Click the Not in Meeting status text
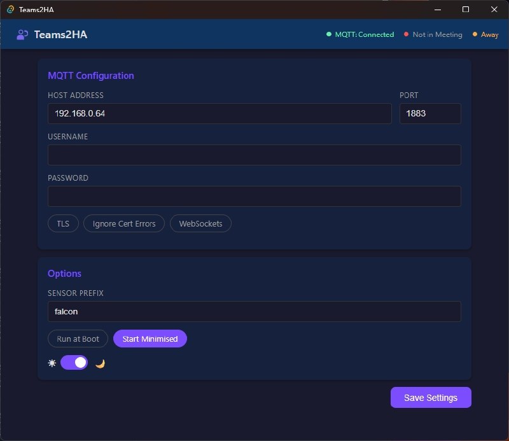Image resolution: width=509 pixels, height=441 pixels. pyautogui.click(x=437, y=34)
